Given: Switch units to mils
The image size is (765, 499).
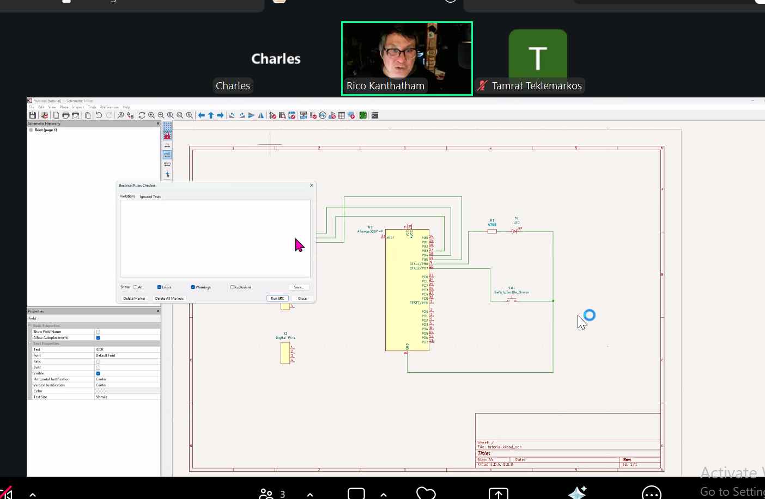Looking at the screenshot, I should tap(167, 155).
